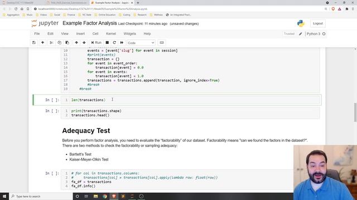The image size is (357, 200).
Task: Switch to the Example Factor Analysis tab
Action: tap(112, 3)
